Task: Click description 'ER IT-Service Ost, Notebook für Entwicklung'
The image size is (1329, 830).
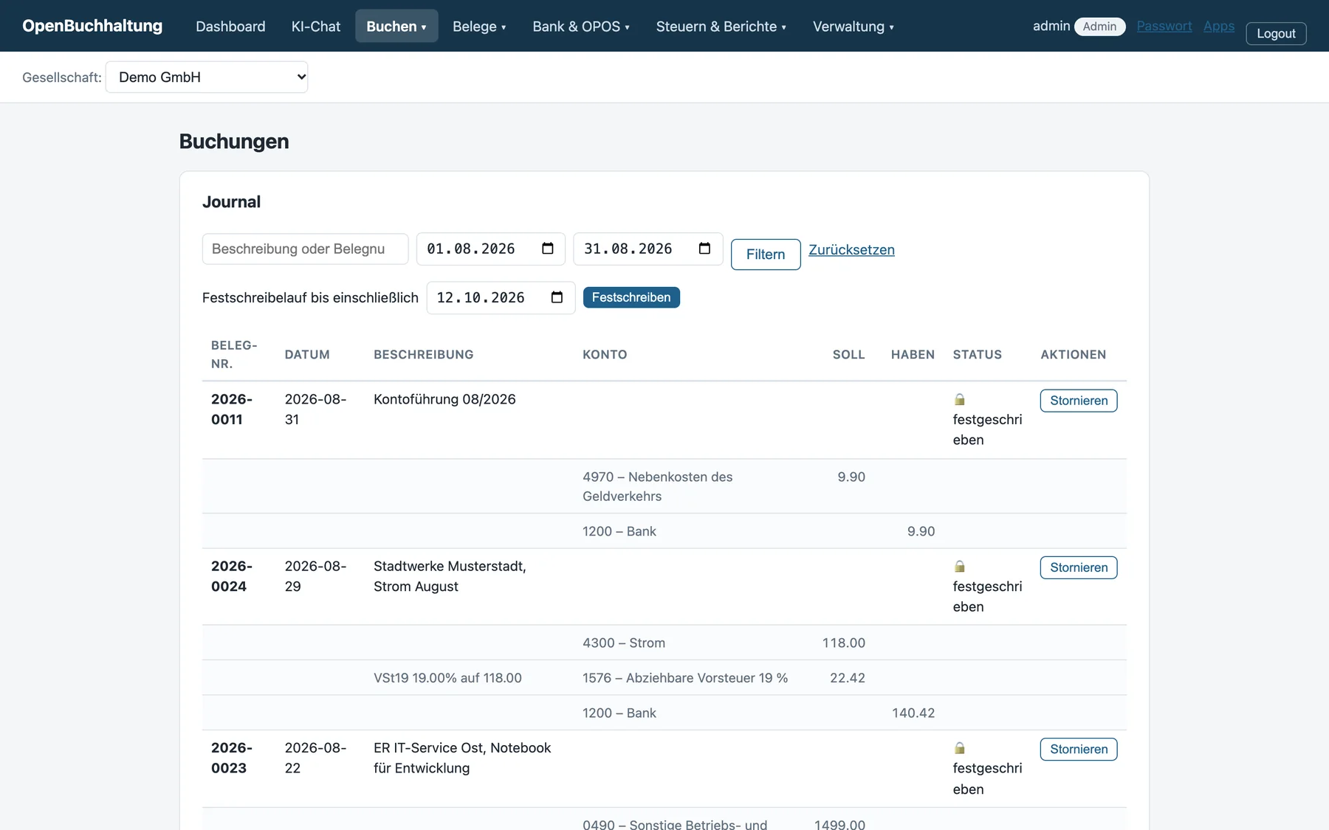Action: coord(462,758)
